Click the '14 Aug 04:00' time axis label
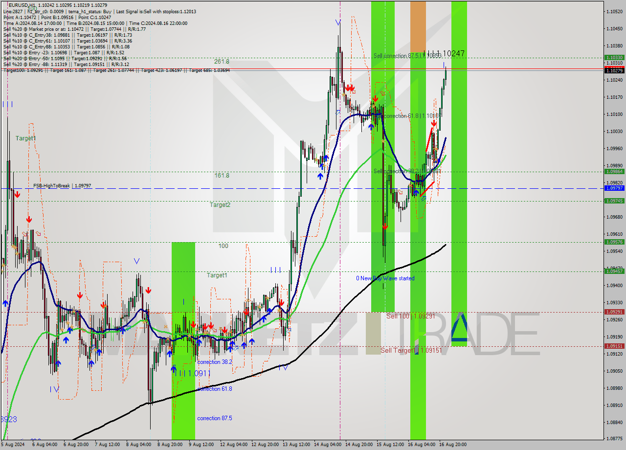The image size is (626, 450). click(x=327, y=445)
